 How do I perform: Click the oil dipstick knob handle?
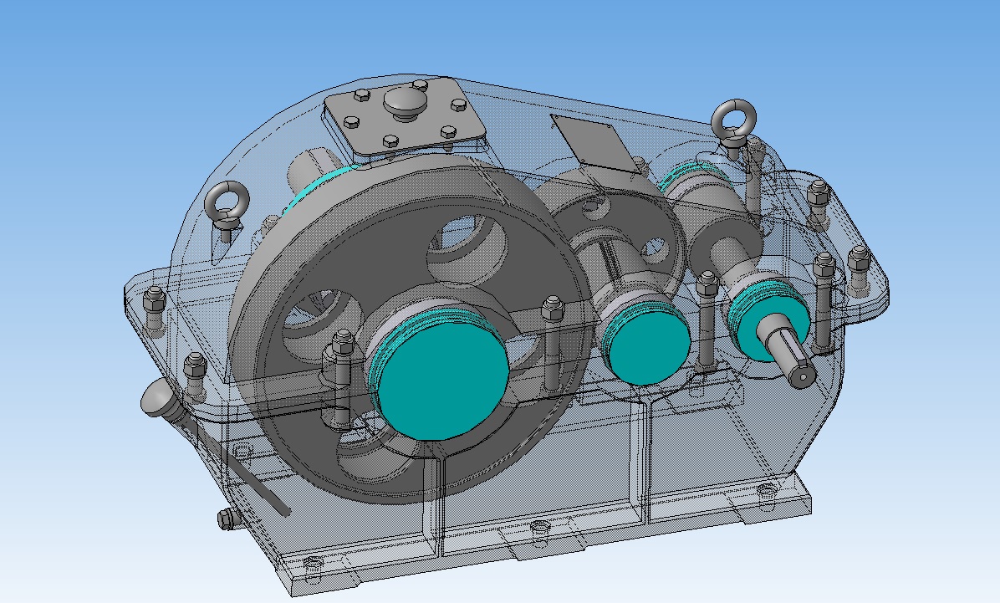pyautogui.click(x=161, y=397)
